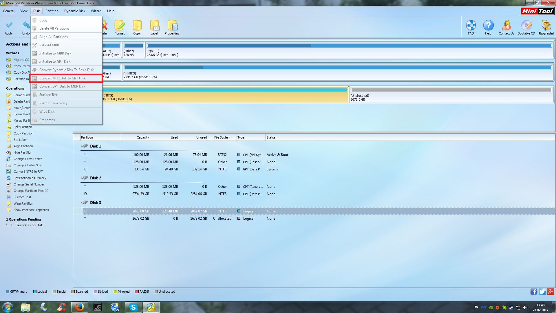Image resolution: width=556 pixels, height=313 pixels.
Task: Open the Facebook share icon
Action: pos(533,292)
